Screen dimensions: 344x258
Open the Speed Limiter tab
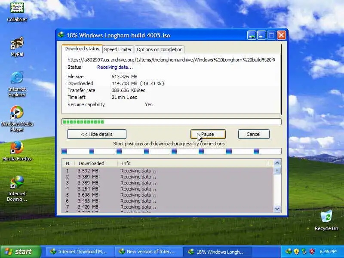point(118,49)
